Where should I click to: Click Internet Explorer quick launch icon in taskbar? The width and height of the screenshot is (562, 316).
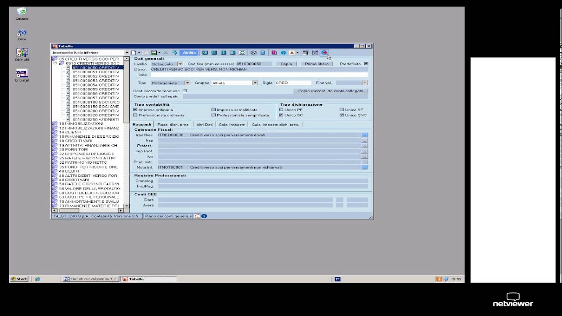[38, 279]
